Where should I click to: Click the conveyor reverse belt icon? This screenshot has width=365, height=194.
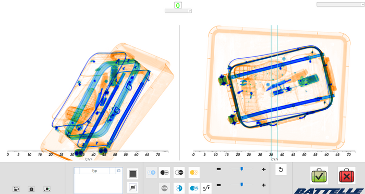click(16, 189)
